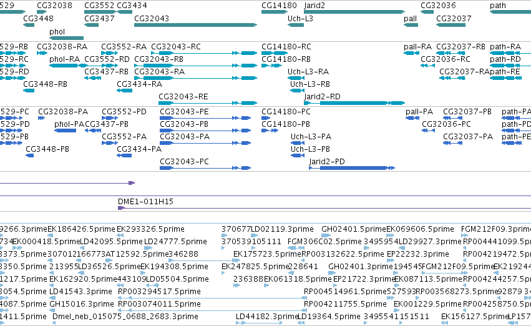The image size is (531, 326).
Task: Select protein pall-PA
Action: [419, 112]
